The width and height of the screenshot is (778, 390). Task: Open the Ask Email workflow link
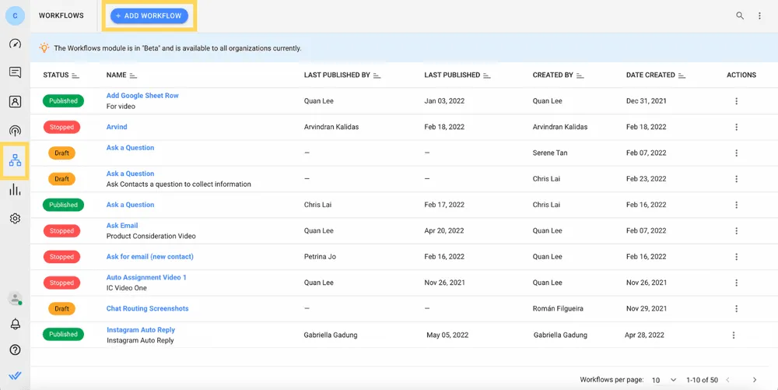point(122,225)
